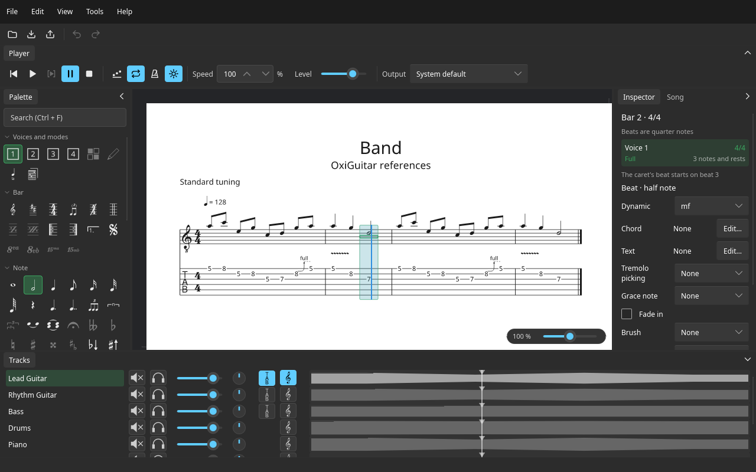Choose the eighth note in the Note palette

tap(73, 286)
